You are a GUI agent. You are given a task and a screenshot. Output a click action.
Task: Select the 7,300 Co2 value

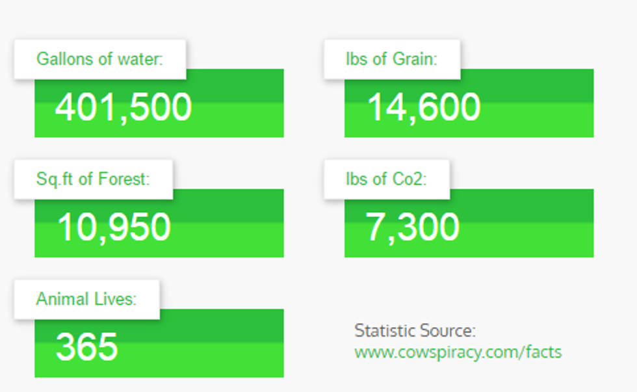(412, 227)
